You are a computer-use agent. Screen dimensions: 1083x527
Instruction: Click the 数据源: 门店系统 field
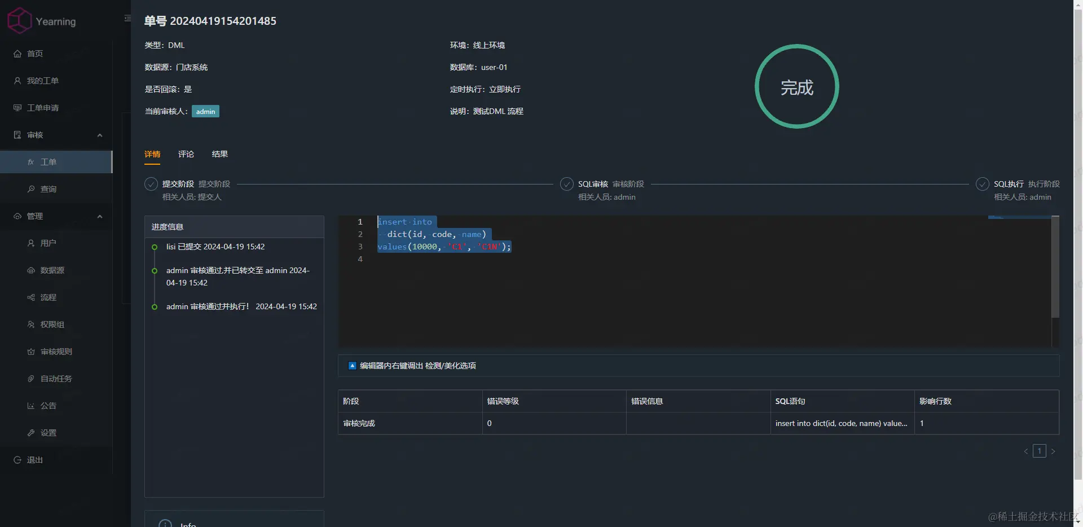click(x=177, y=67)
